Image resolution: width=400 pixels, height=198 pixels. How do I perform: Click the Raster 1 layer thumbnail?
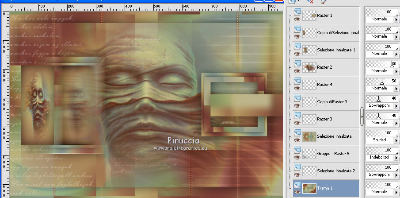309,16
